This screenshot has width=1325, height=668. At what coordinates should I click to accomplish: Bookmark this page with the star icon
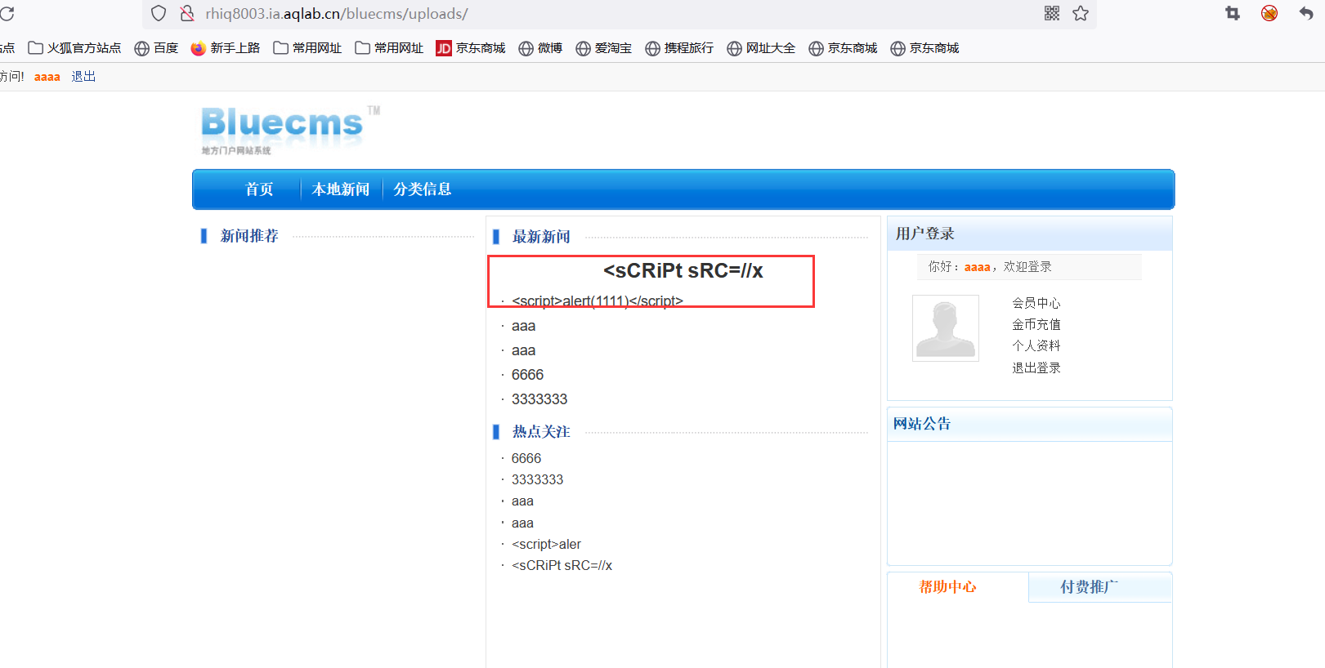coord(1081,13)
